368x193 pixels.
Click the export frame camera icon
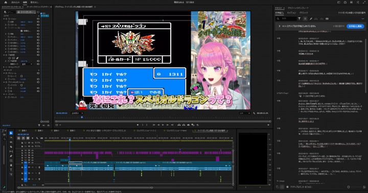pos(188,125)
